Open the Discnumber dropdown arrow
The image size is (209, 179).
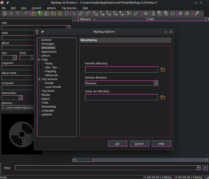(x=20, y=98)
